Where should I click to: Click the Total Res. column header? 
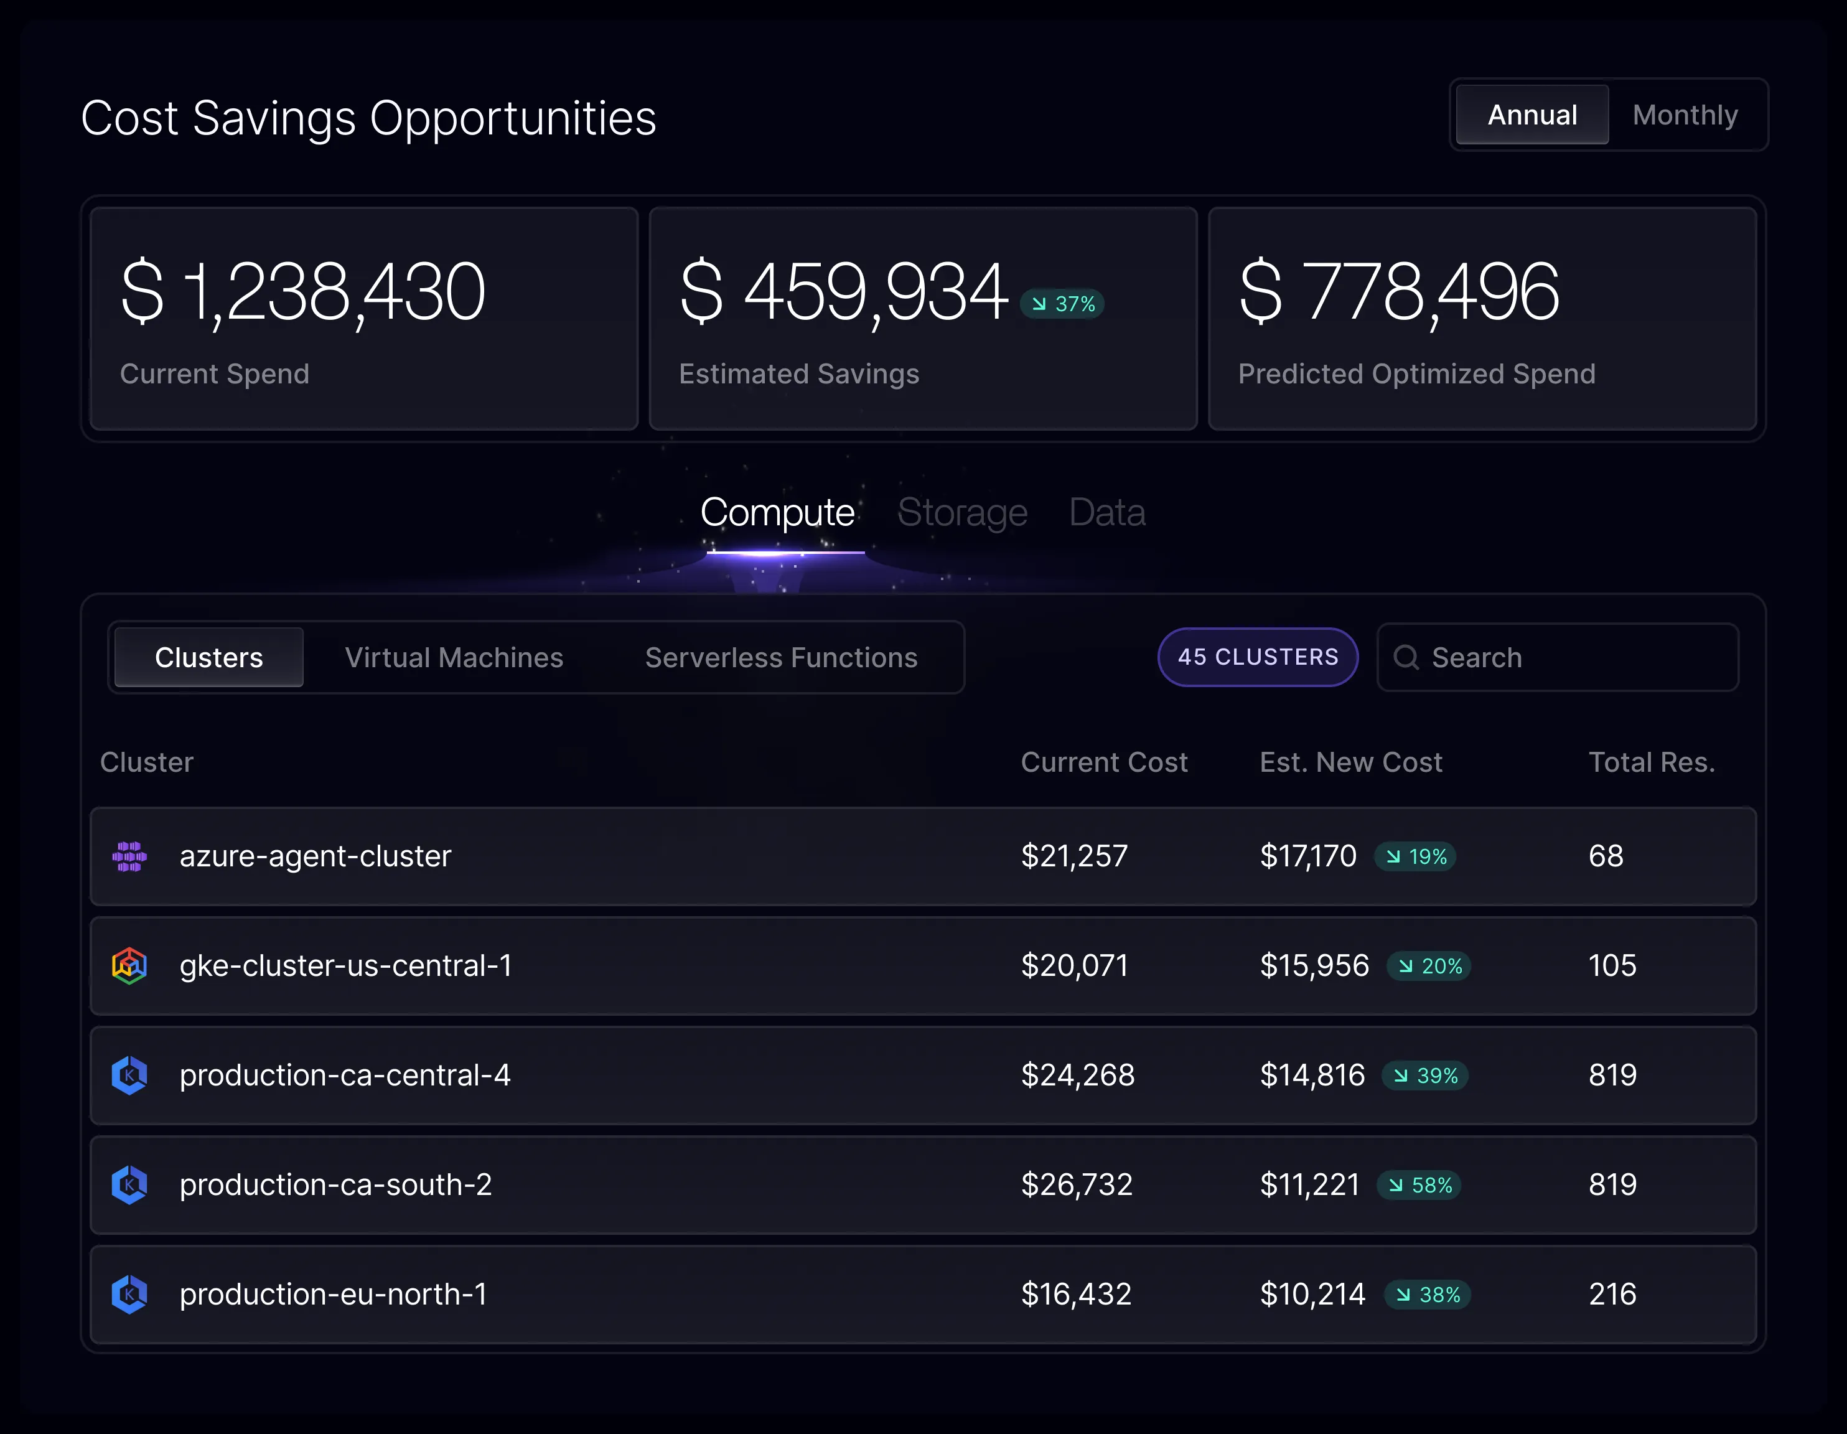[1652, 762]
